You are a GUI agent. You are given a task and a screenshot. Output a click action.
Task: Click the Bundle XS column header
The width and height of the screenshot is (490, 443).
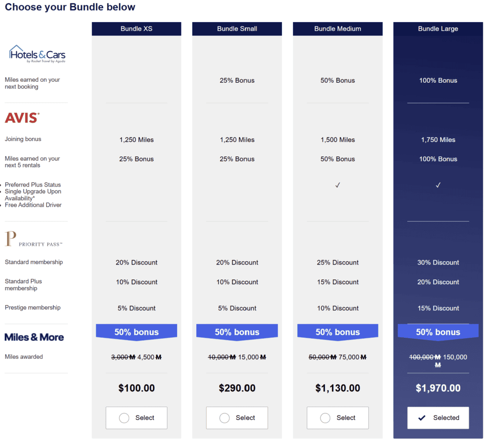(136, 28)
